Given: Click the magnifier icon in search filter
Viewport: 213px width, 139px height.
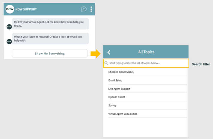Looking at the screenshot, I should point(106,63).
